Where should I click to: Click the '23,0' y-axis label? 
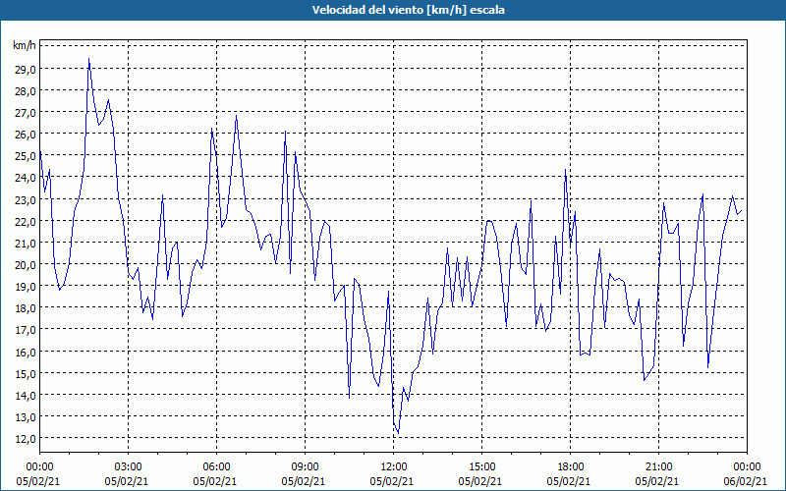(x=26, y=200)
